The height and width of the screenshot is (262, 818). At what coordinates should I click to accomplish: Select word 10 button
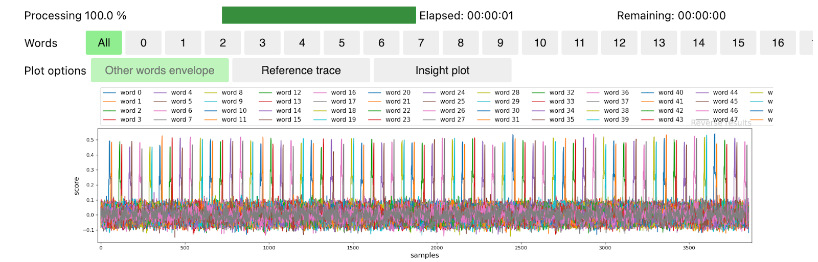tap(540, 43)
